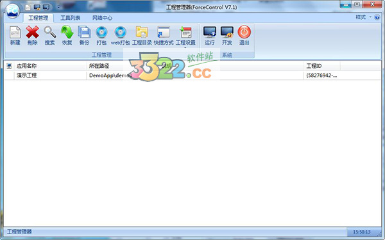
Task: Click the 工程管理器 status bar label
Action: pyautogui.click(x=19, y=232)
